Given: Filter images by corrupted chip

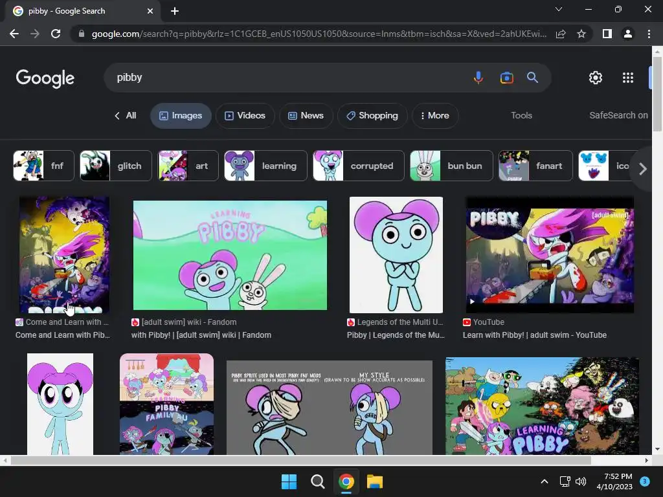Looking at the screenshot, I should point(358,166).
